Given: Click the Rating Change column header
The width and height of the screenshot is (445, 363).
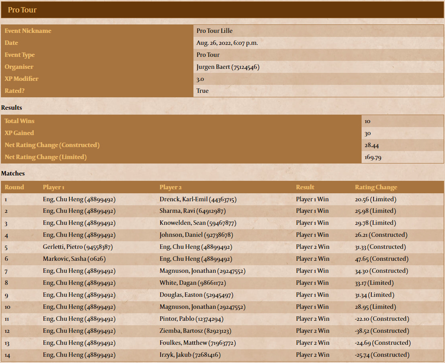Looking at the screenshot, I should pyautogui.click(x=376, y=187).
